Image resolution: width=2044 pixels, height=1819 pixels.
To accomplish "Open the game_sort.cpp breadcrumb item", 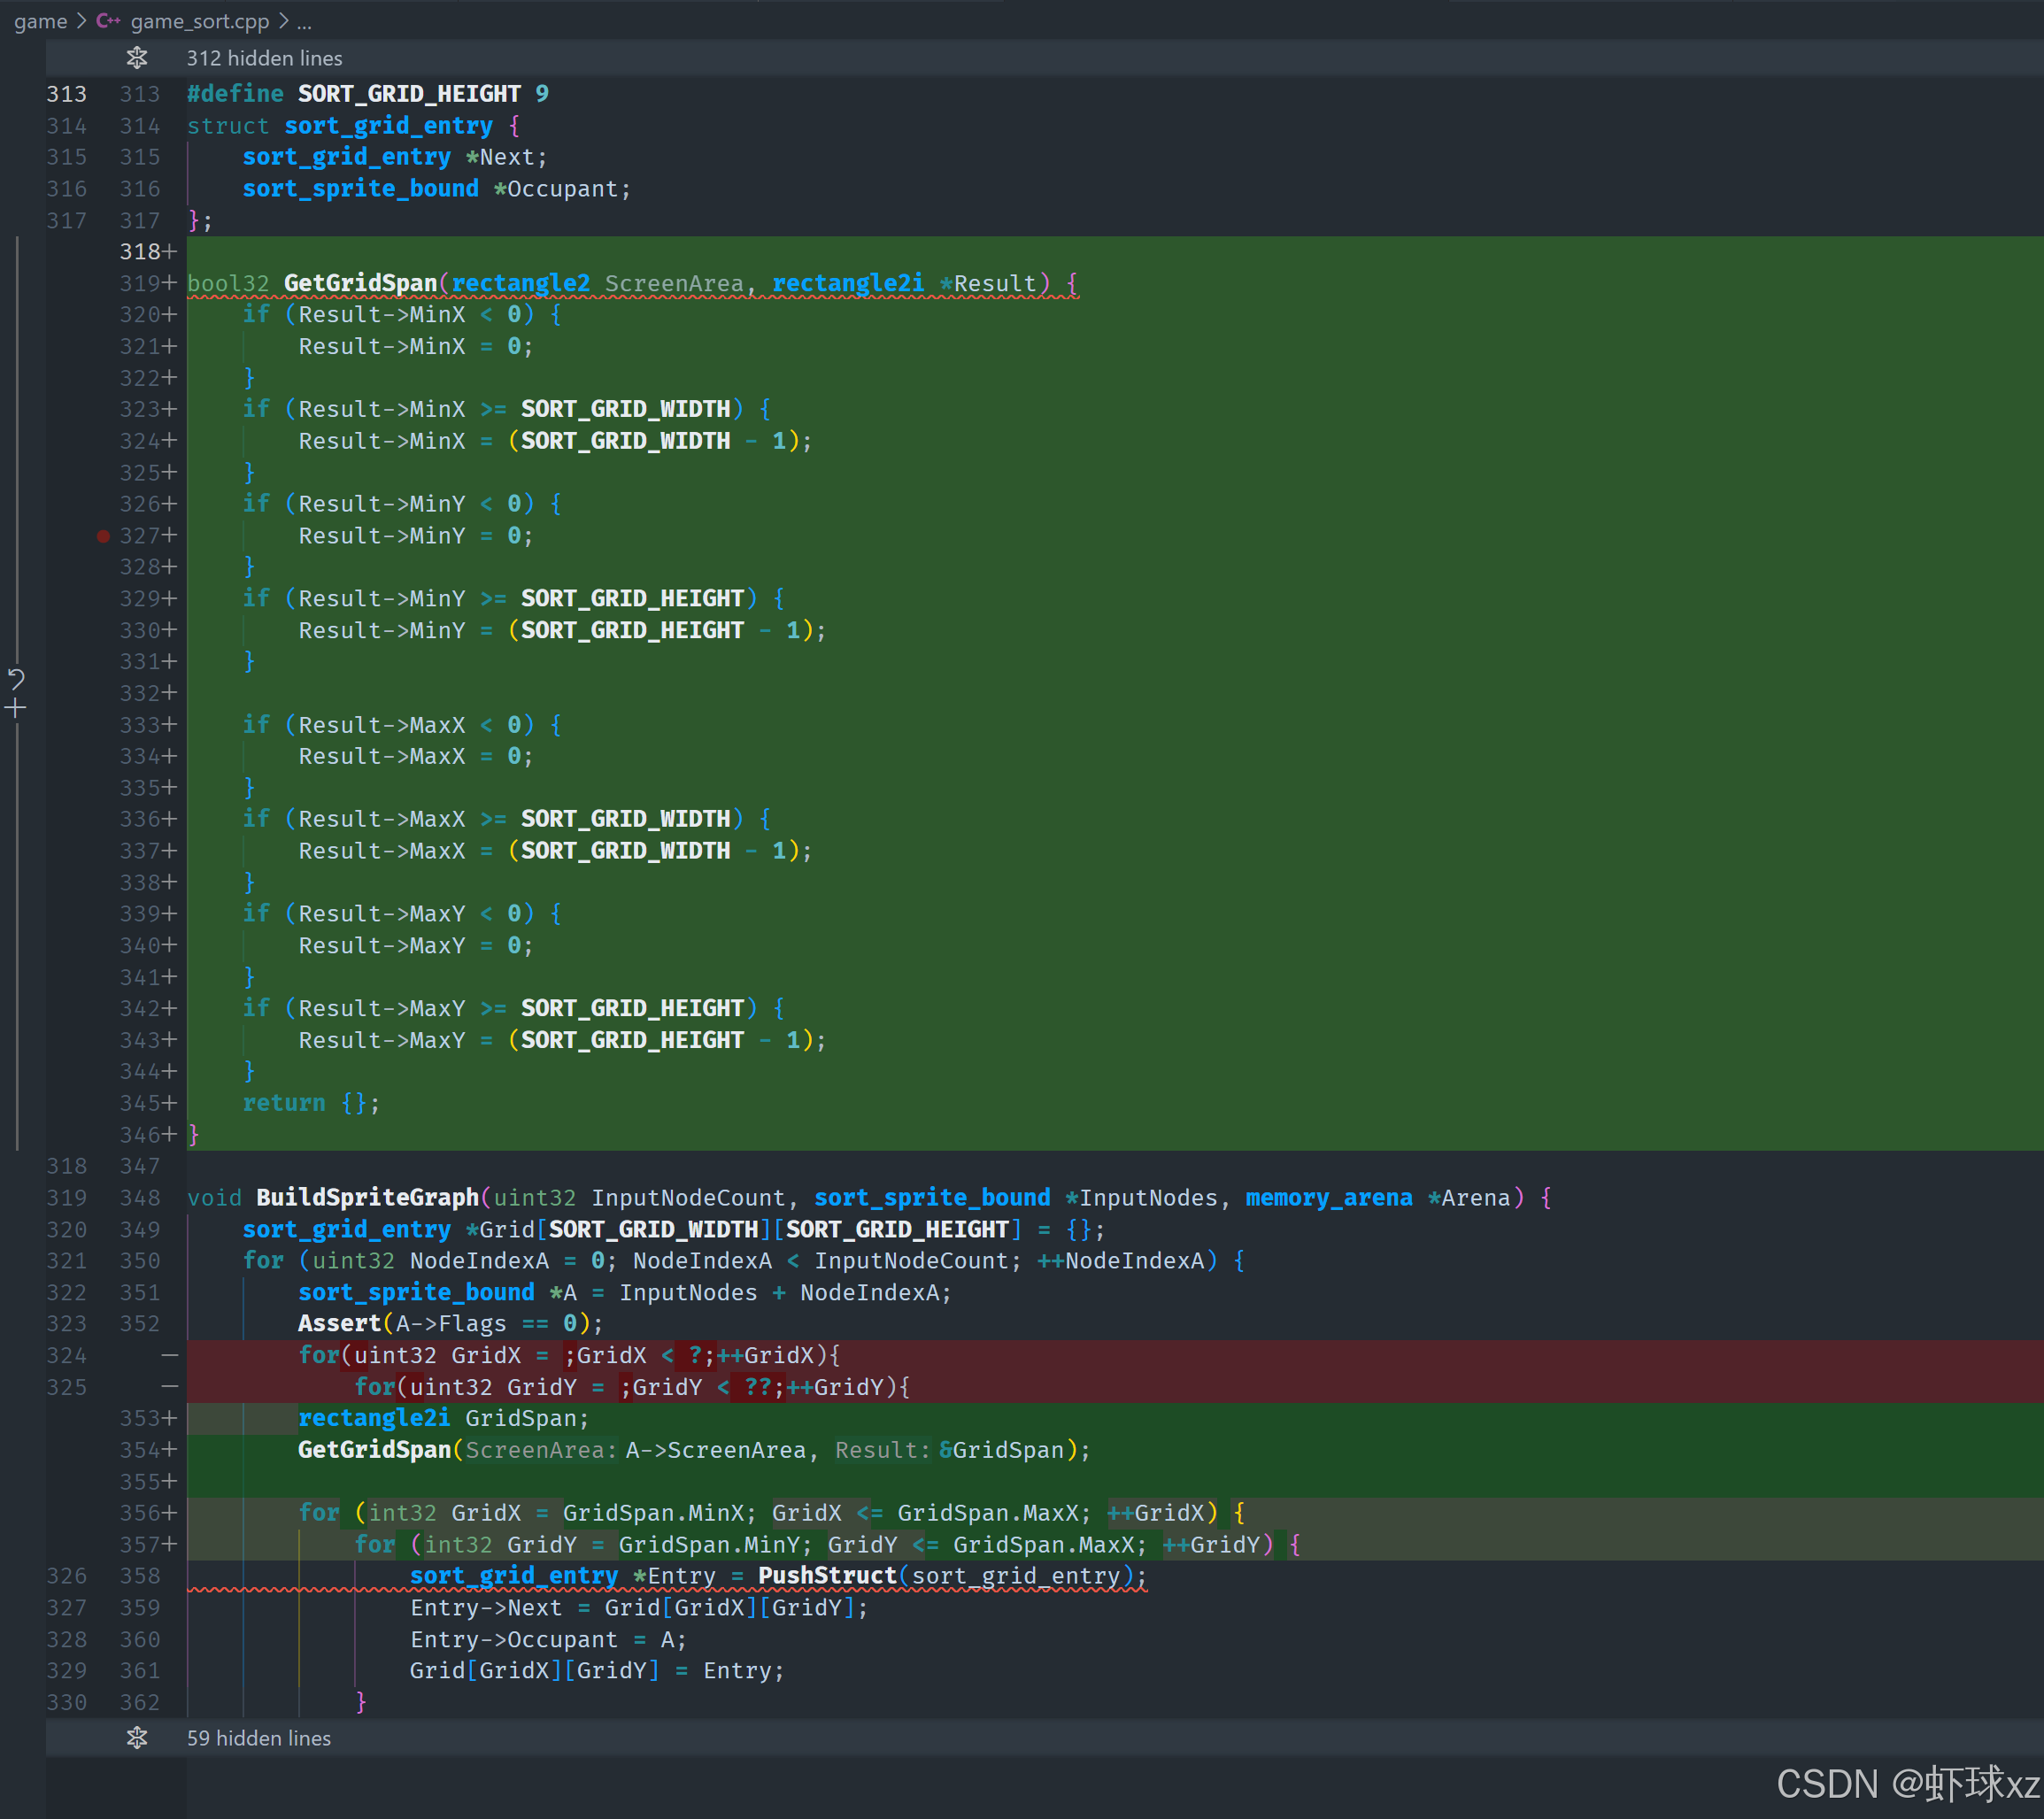I will tap(199, 21).
